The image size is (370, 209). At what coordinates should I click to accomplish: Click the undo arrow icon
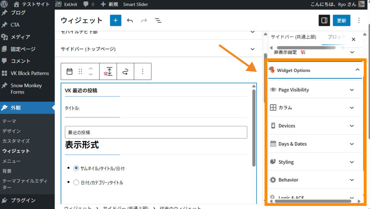coord(130,21)
